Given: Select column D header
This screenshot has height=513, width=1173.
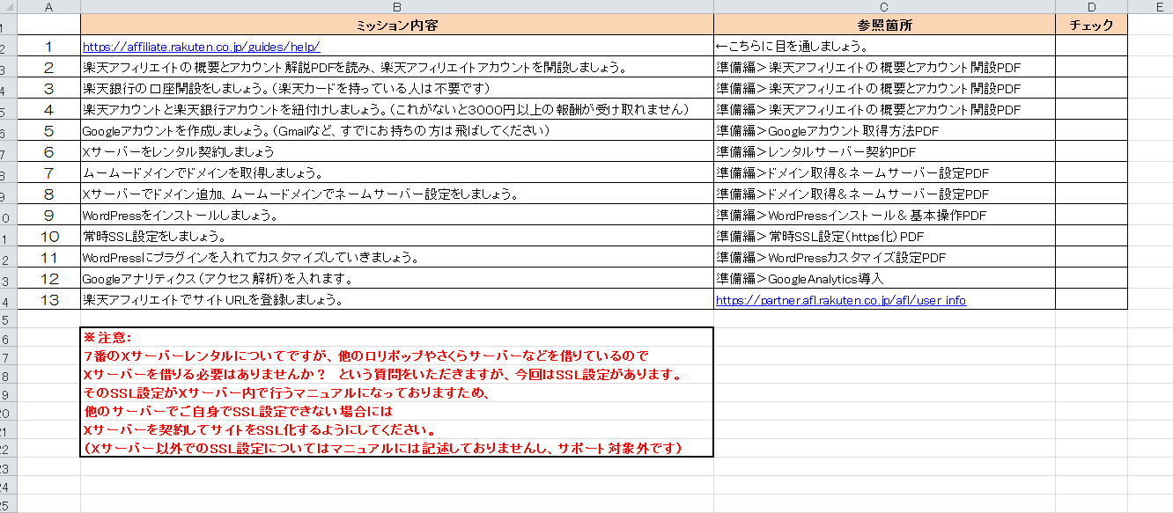Looking at the screenshot, I should point(1091,7).
